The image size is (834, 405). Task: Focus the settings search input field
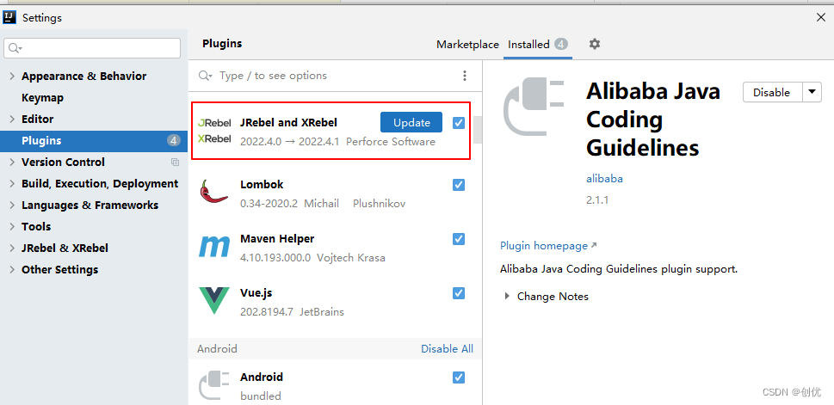[92, 48]
